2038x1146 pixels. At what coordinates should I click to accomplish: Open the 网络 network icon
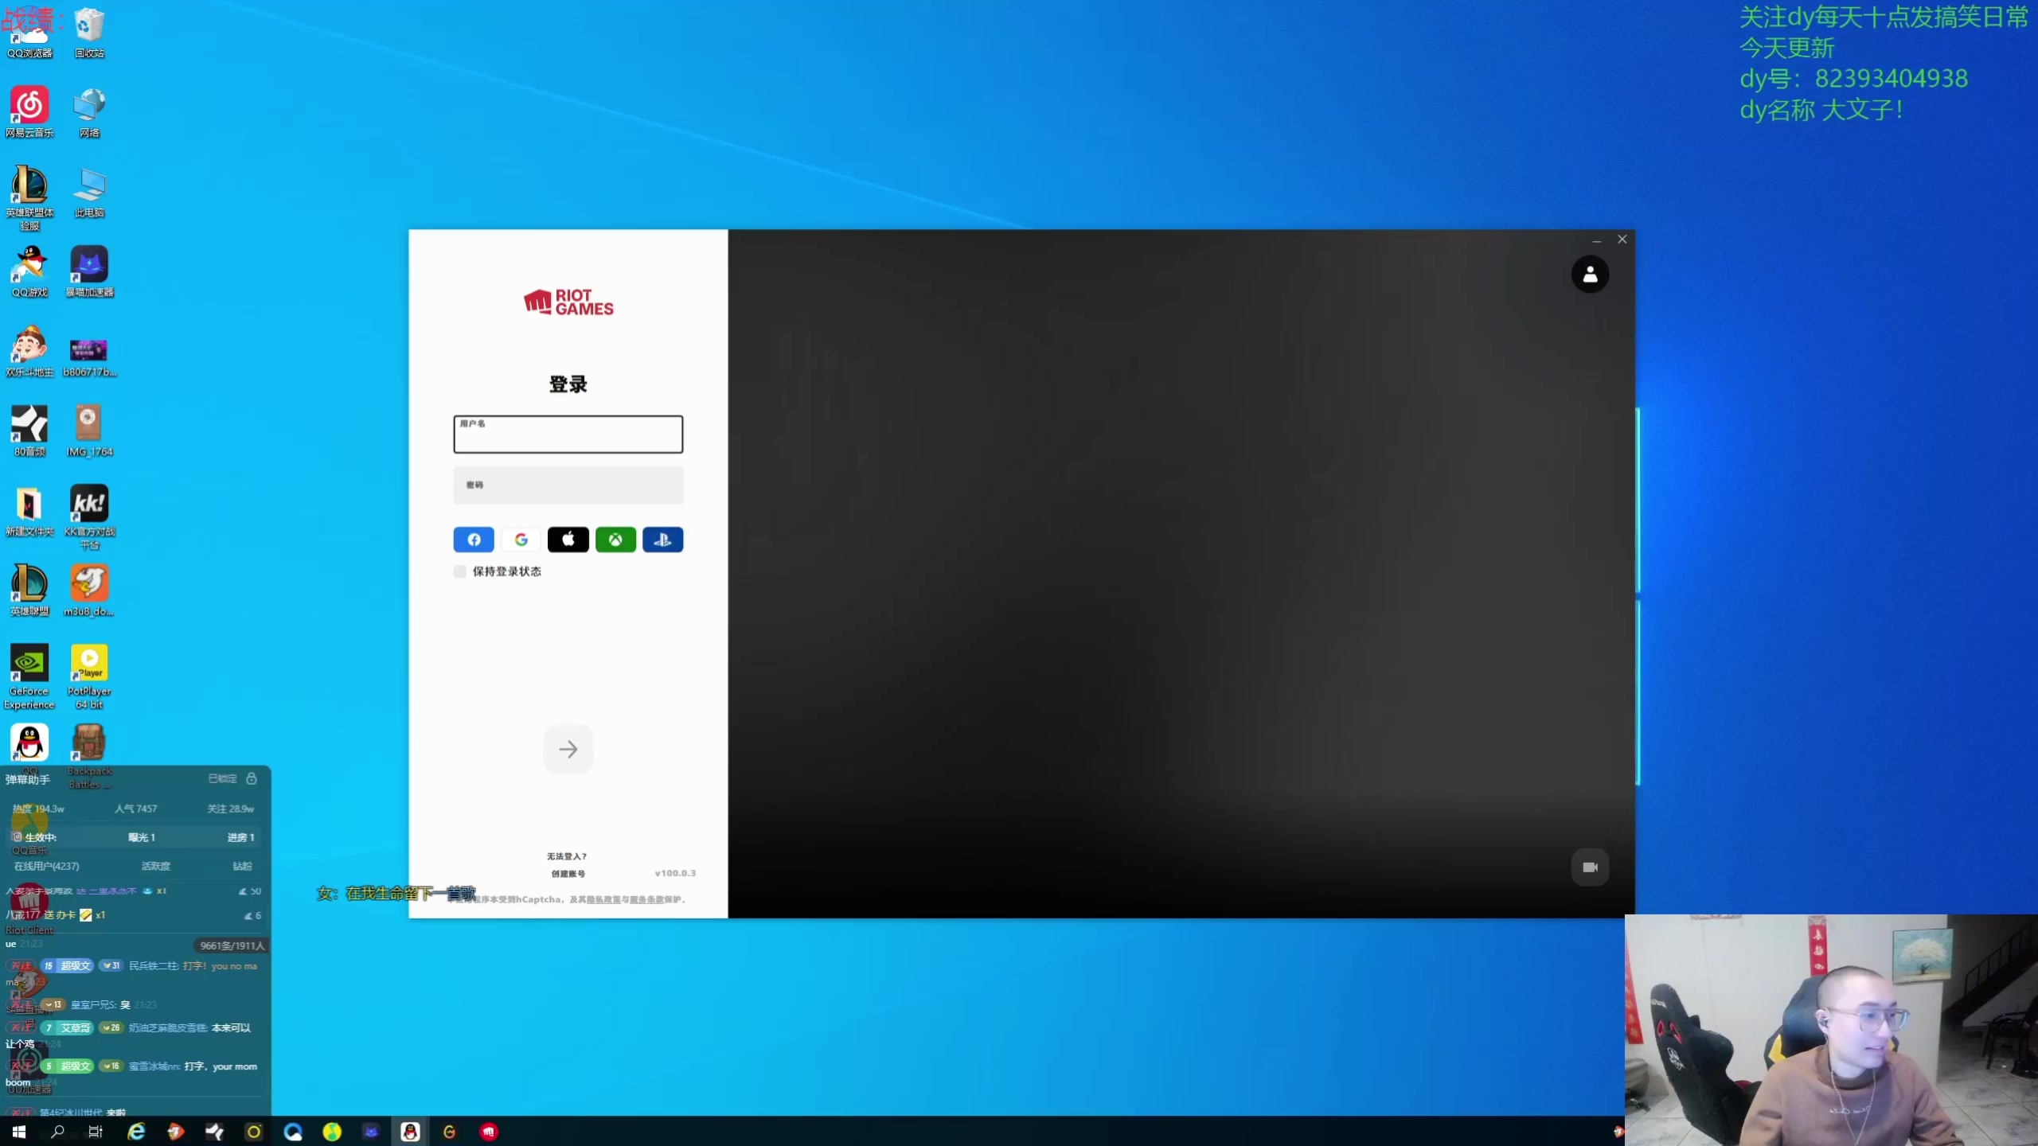point(89,111)
